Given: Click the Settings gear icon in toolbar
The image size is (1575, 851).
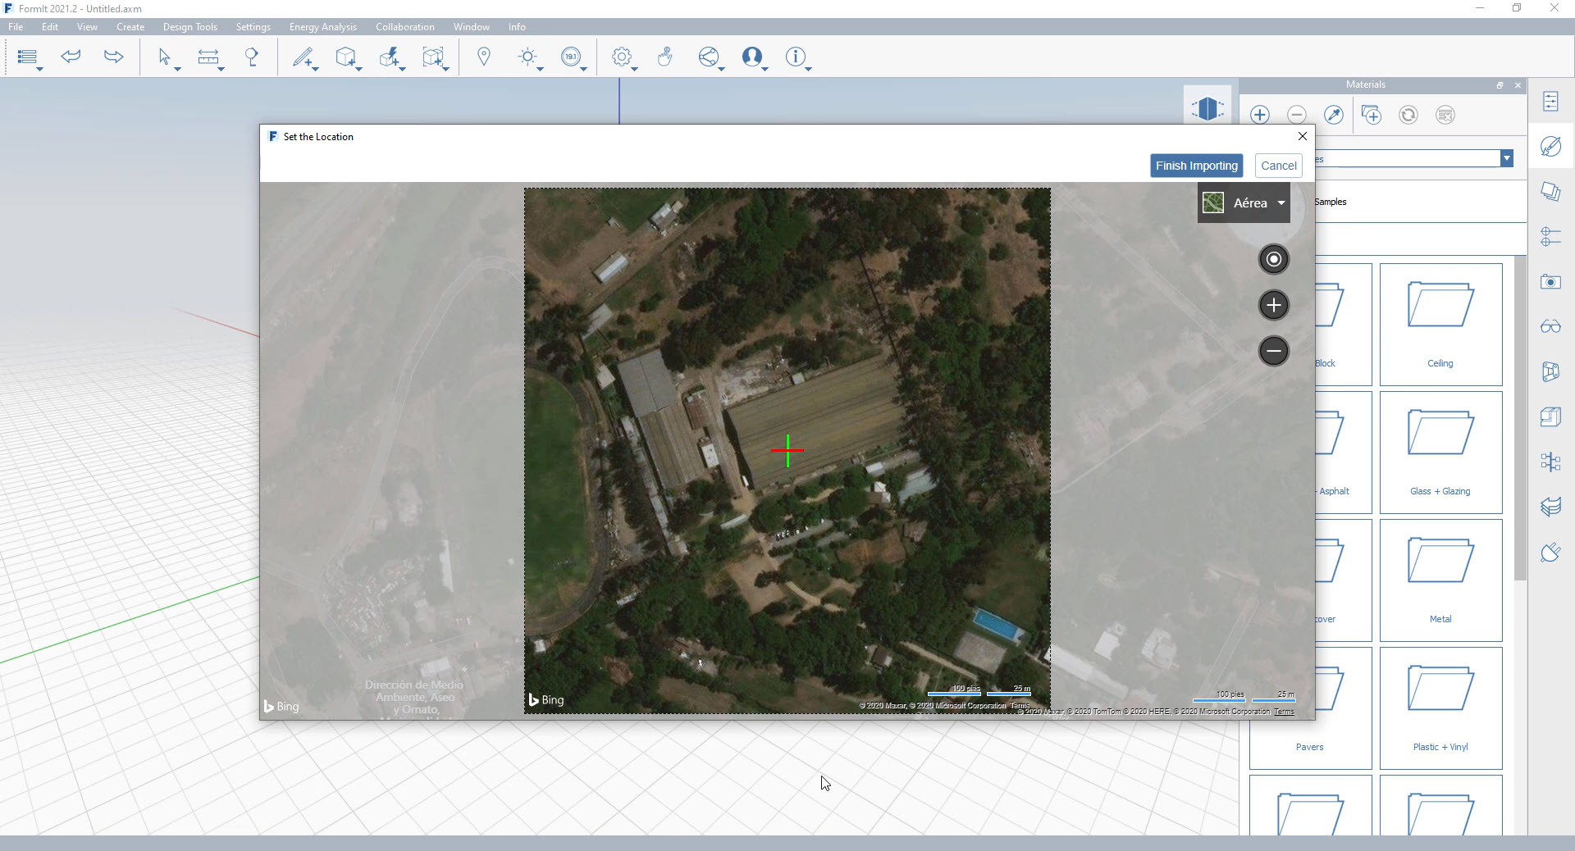Looking at the screenshot, I should [621, 57].
